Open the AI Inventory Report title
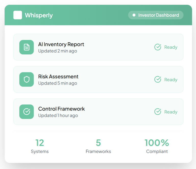The height and width of the screenshot is (169, 196). 61,44
